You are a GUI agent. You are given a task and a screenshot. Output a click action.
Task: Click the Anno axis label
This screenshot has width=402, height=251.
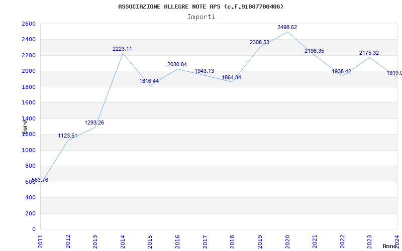click(389, 246)
